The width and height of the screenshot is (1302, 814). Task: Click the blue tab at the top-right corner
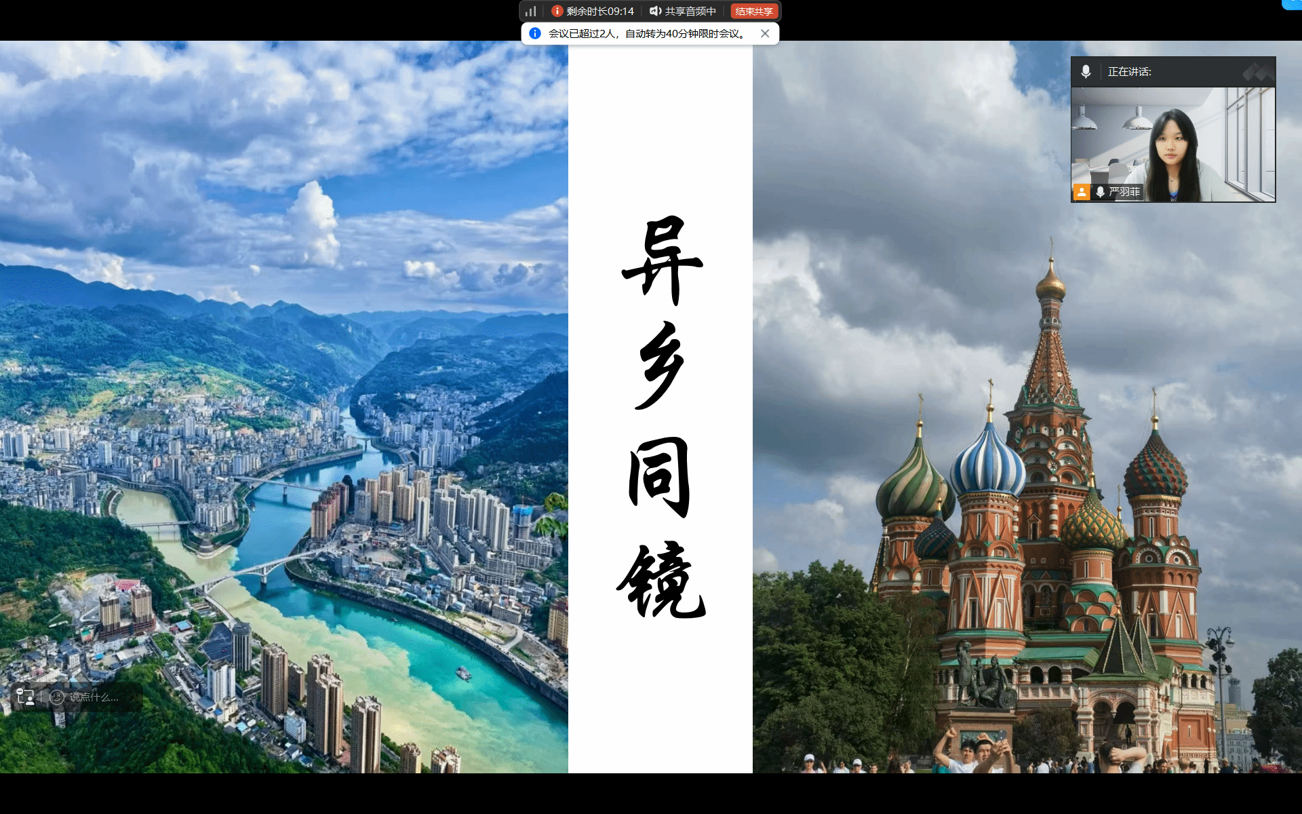click(1292, 4)
